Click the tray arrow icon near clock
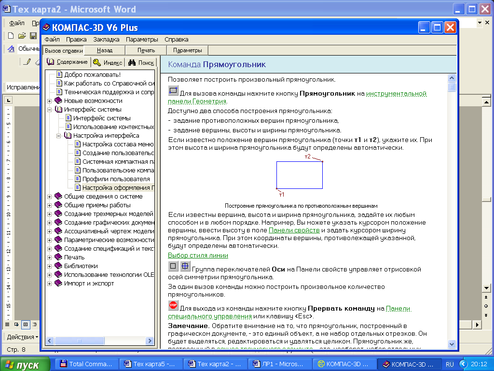The height and width of the screenshot is (371, 494). point(463,364)
